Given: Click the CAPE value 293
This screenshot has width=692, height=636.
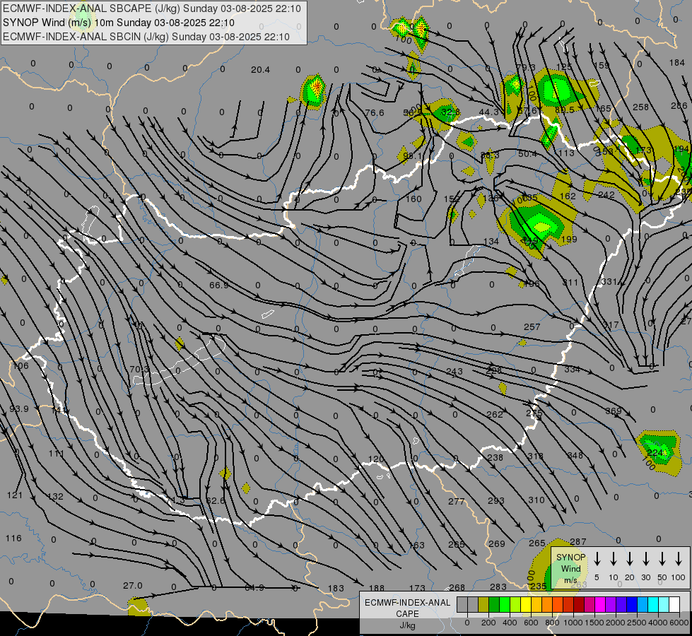Looking at the screenshot, I should click(x=496, y=500).
